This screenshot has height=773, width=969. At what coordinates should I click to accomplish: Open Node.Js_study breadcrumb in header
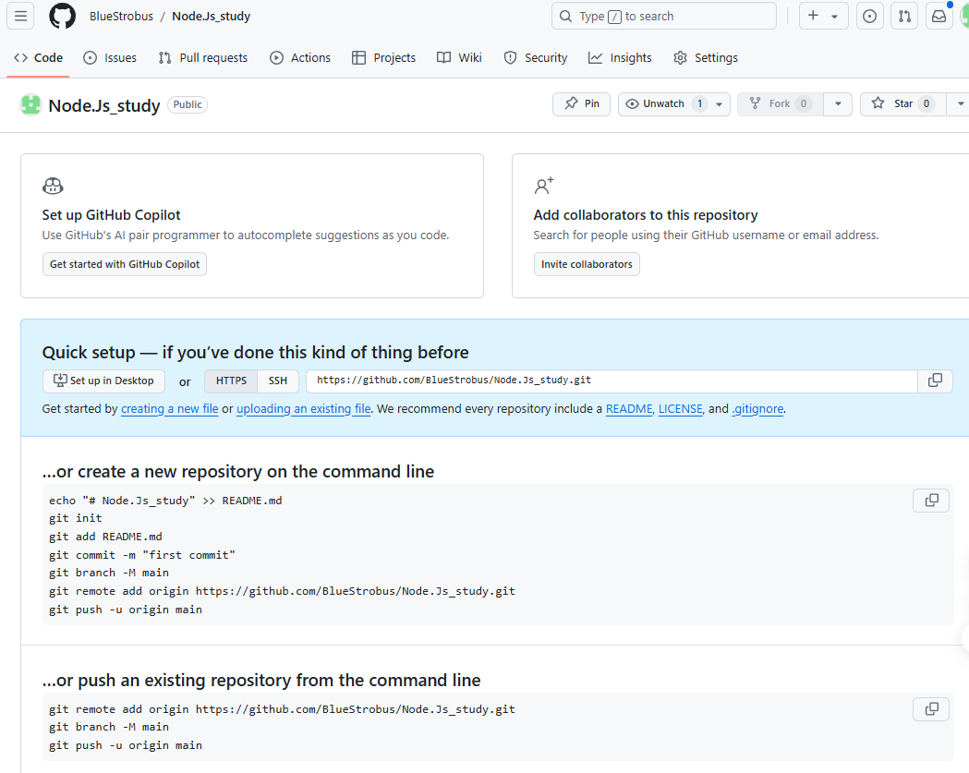tap(212, 16)
